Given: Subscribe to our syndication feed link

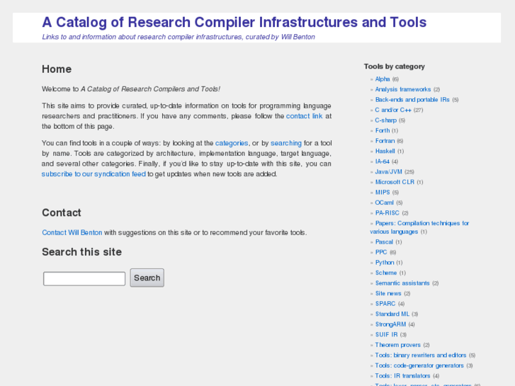Looking at the screenshot, I should click(94, 174).
